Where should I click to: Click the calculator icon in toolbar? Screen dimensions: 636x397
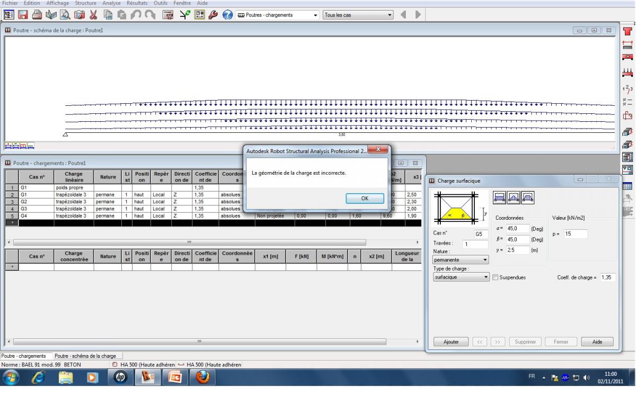tap(167, 15)
